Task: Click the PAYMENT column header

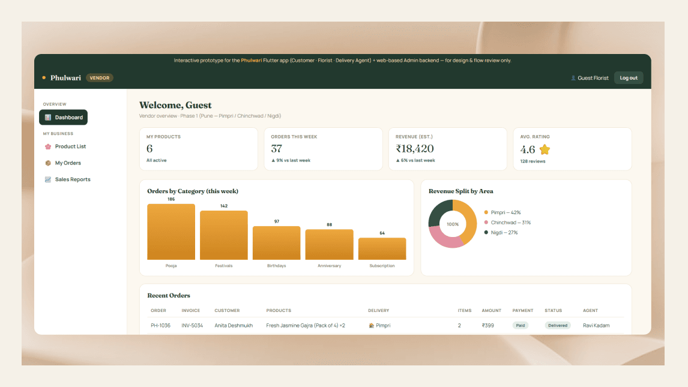Action: (522, 311)
